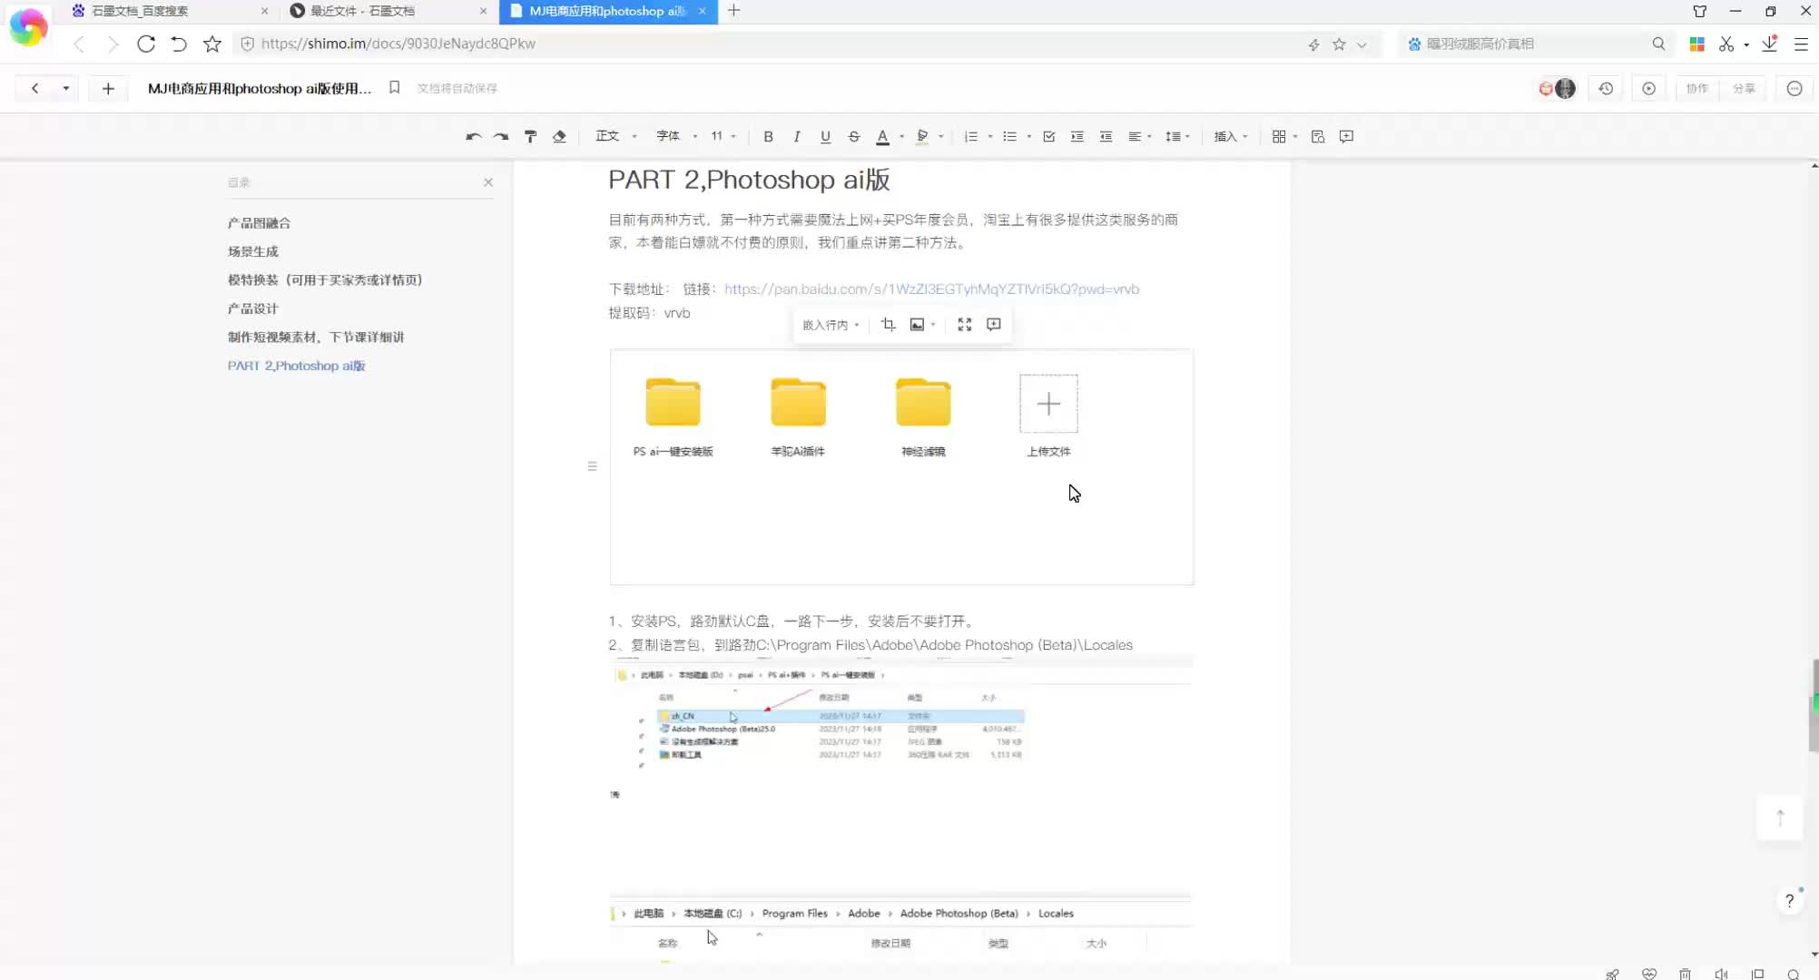Comment on the selected image
The height and width of the screenshot is (980, 1819).
[x=994, y=325]
